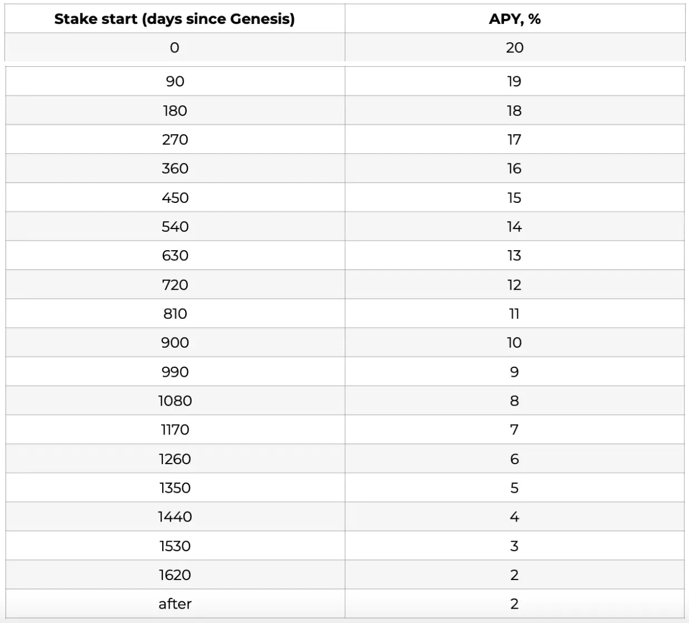Click the stake start cell 450

tap(175, 197)
